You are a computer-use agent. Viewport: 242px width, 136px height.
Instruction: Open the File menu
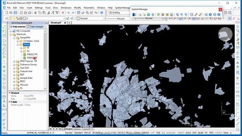pyautogui.click(x=9, y=8)
